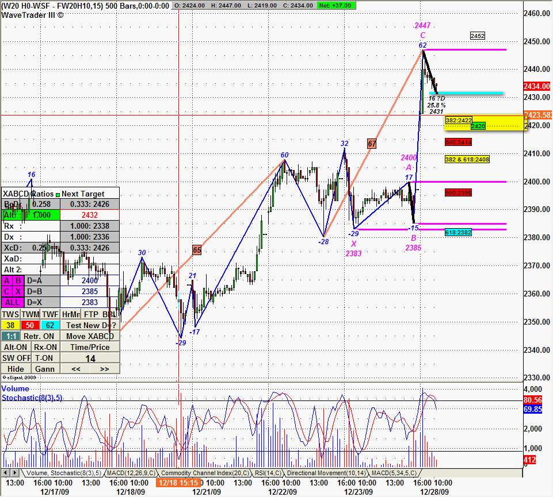553x497 pixels.
Task: Click the HrMn harmonic button
Action: coord(71,314)
